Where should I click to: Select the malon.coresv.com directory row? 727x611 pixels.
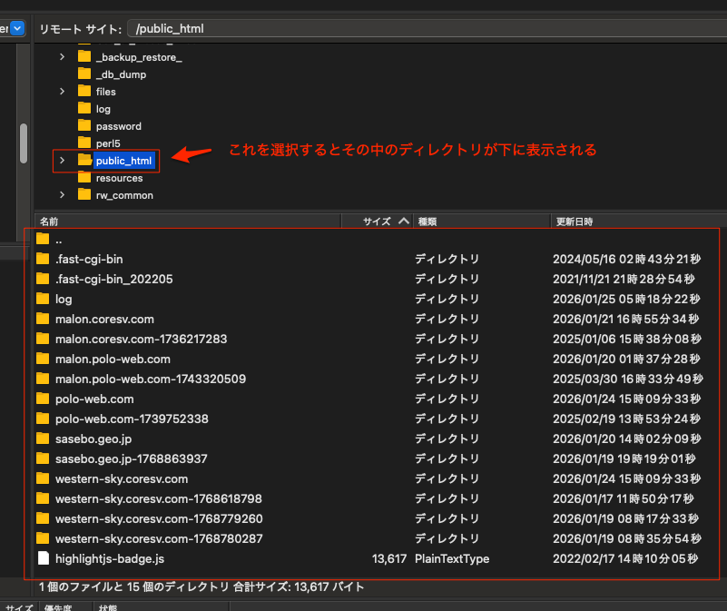[104, 319]
